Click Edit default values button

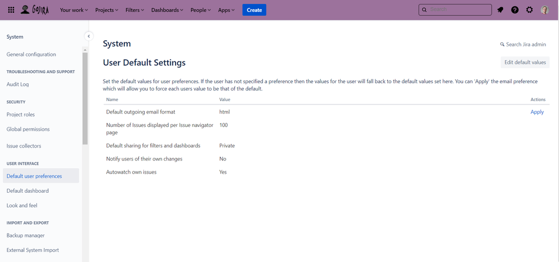point(525,63)
